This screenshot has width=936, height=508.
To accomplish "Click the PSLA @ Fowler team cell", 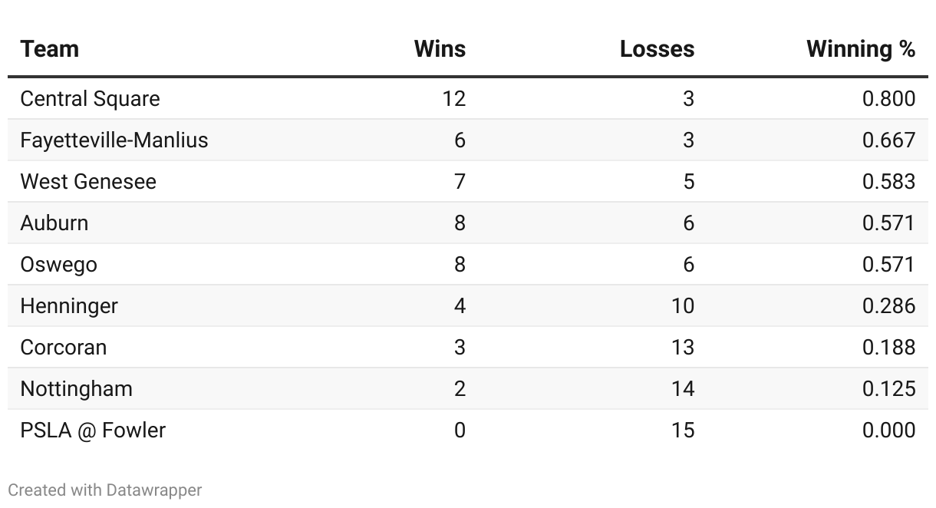I will coord(93,430).
